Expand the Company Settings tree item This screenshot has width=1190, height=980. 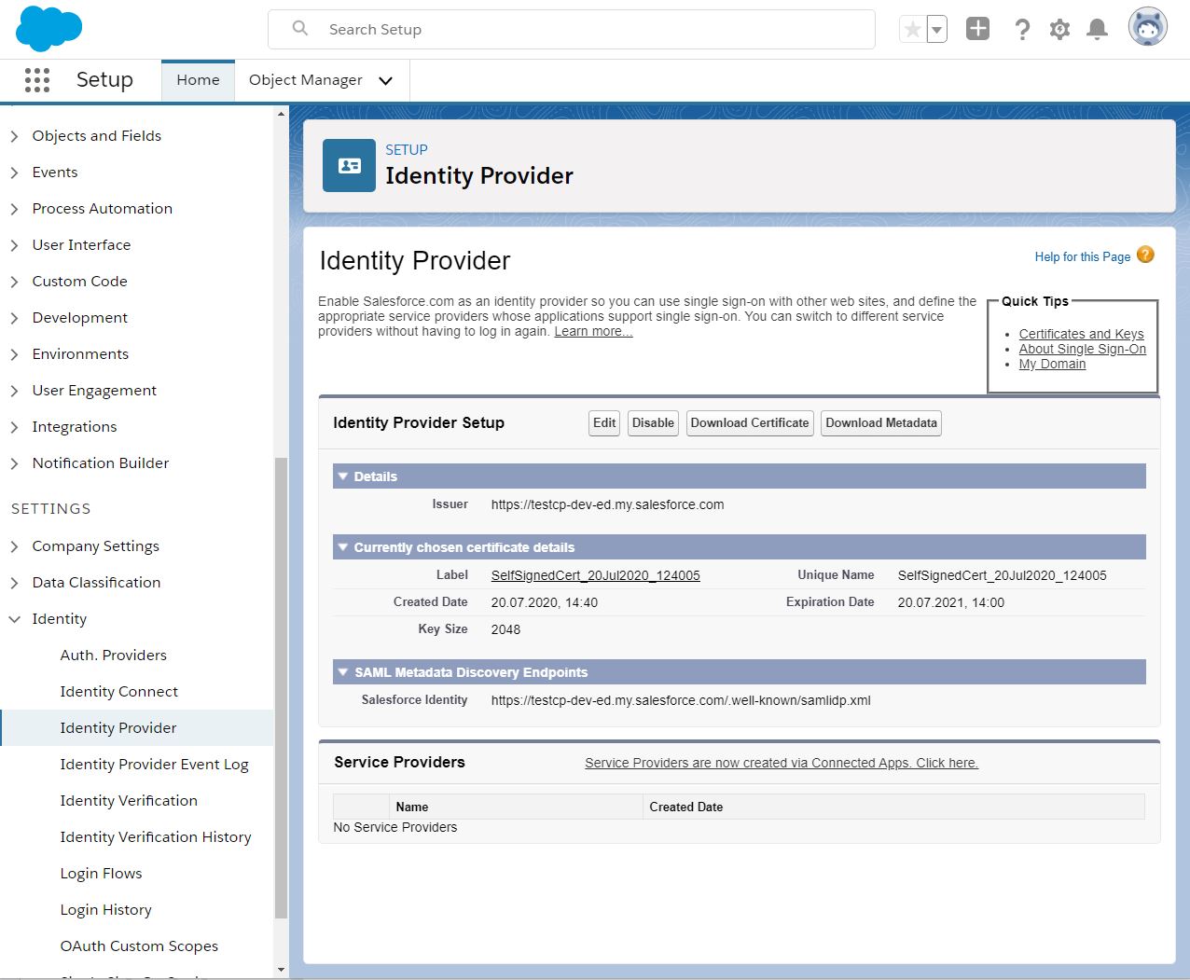(14, 545)
